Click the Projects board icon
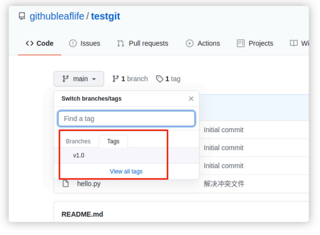Screen dimensions: 320x235 241,44
